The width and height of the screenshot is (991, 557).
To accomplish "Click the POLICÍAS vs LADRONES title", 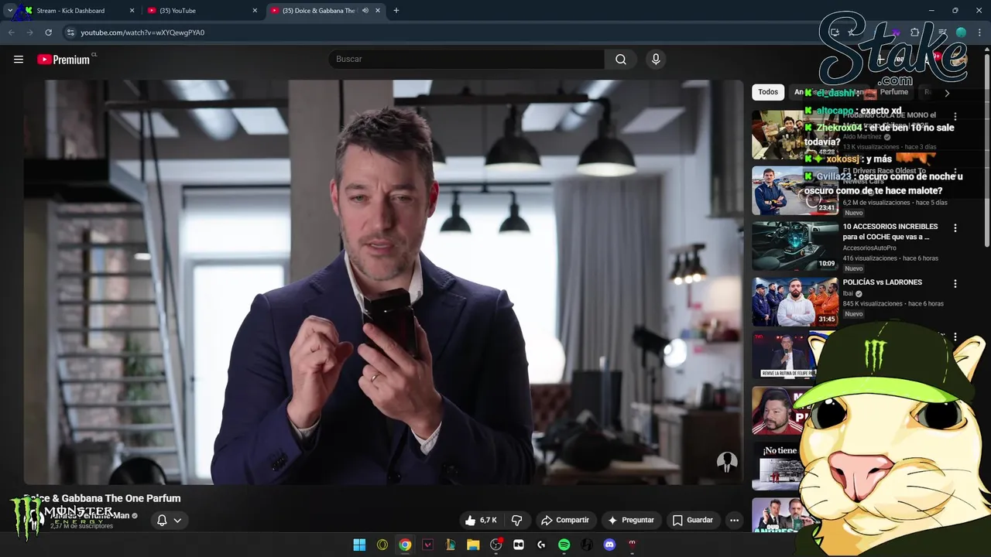I will pyautogui.click(x=882, y=282).
